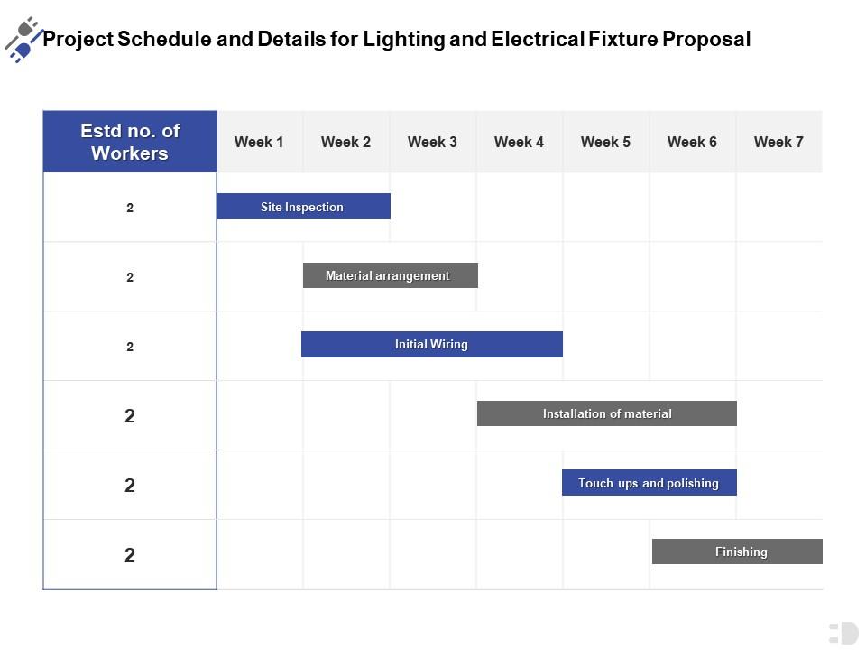Select the Week 3 column header

[432, 142]
